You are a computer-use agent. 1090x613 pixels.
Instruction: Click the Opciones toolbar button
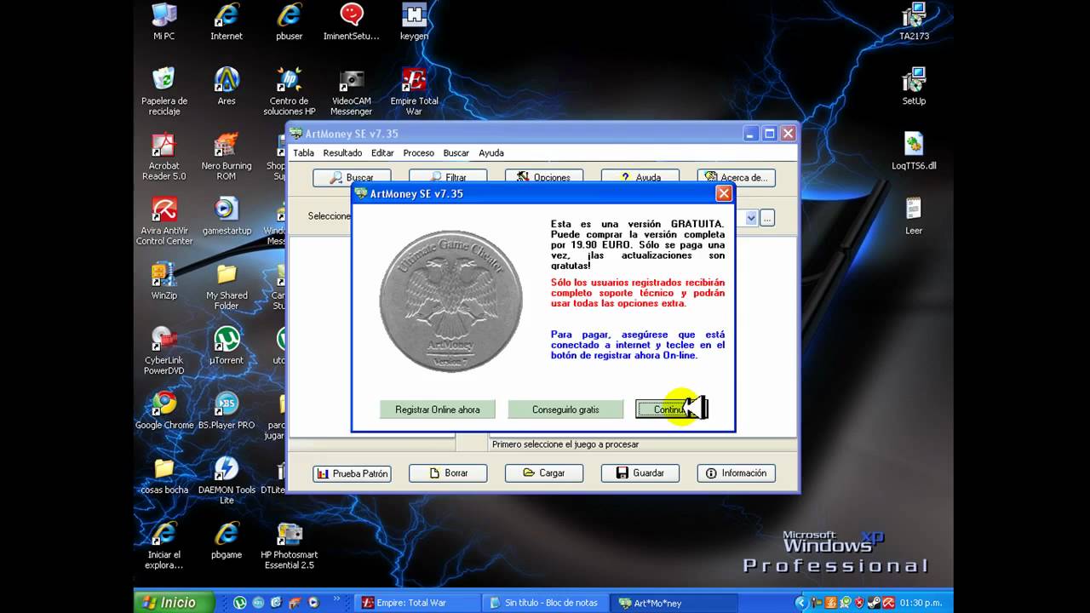tap(544, 176)
